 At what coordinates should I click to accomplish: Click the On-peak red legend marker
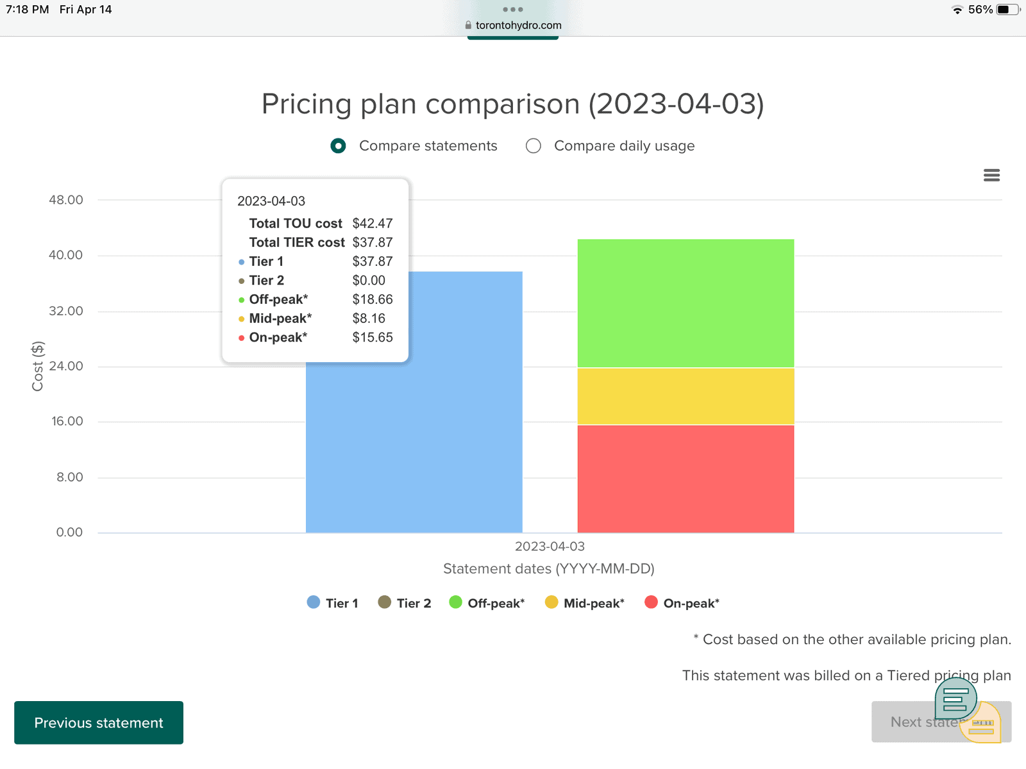[x=651, y=602]
